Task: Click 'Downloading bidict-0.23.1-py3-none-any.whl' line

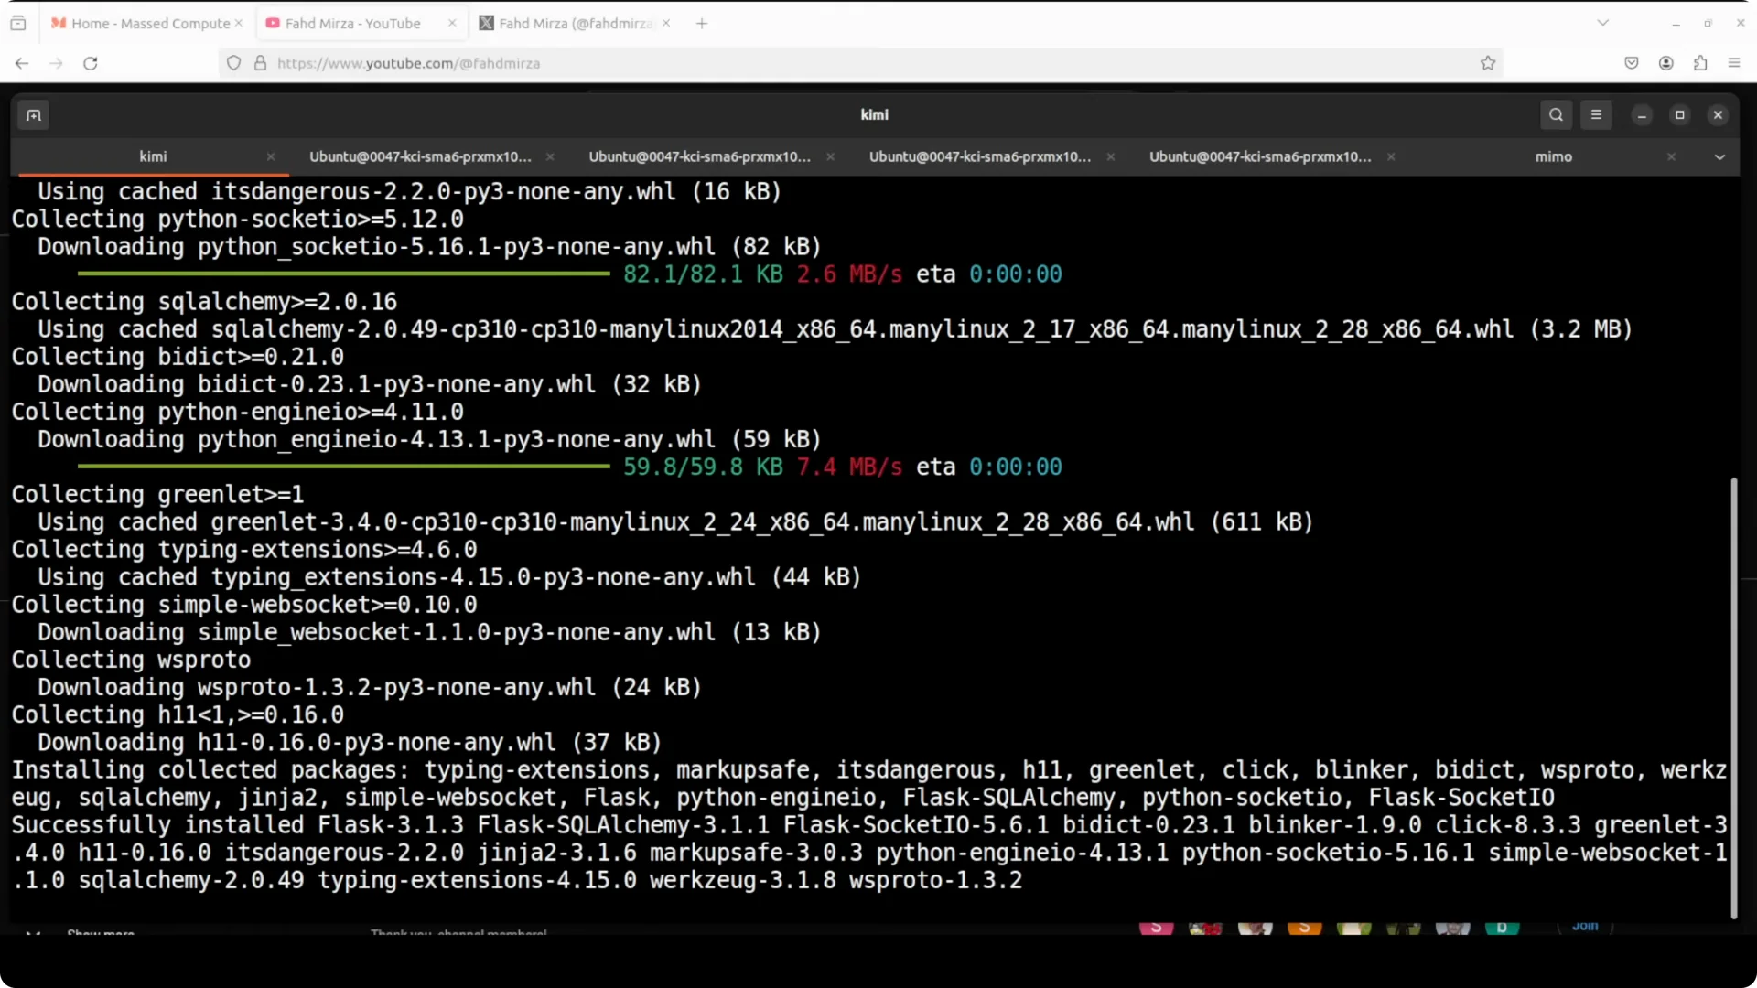Action: pyautogui.click(x=370, y=384)
